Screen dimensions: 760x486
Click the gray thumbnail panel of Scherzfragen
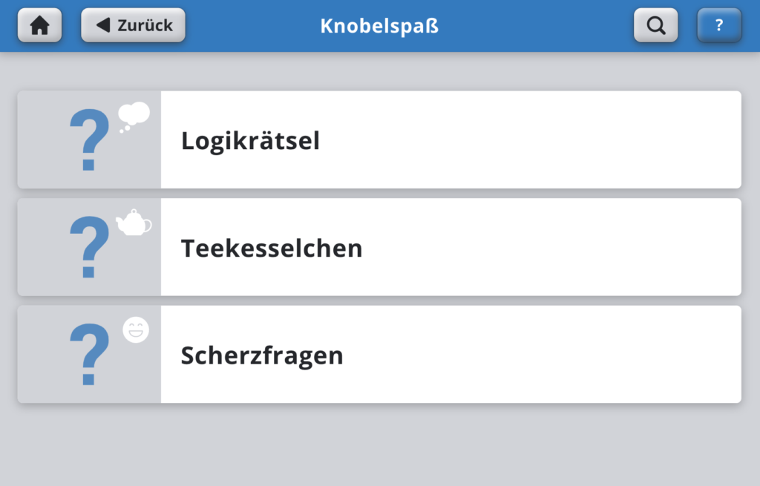point(89,354)
